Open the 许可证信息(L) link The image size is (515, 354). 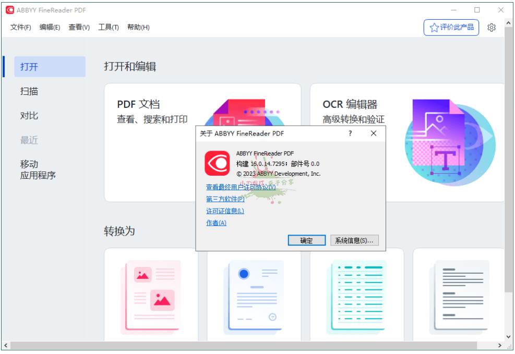click(224, 211)
